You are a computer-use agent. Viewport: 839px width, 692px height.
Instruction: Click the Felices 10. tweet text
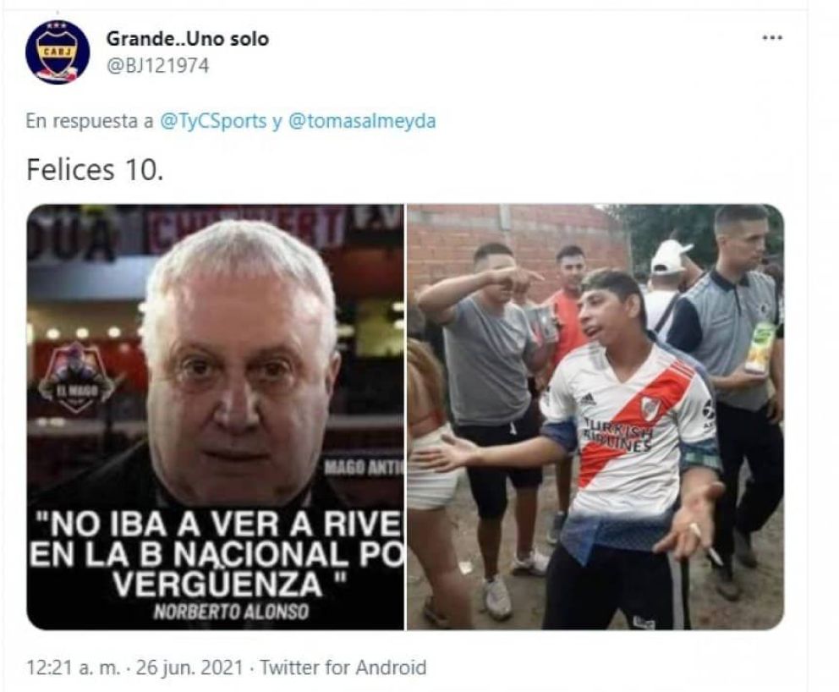94,170
